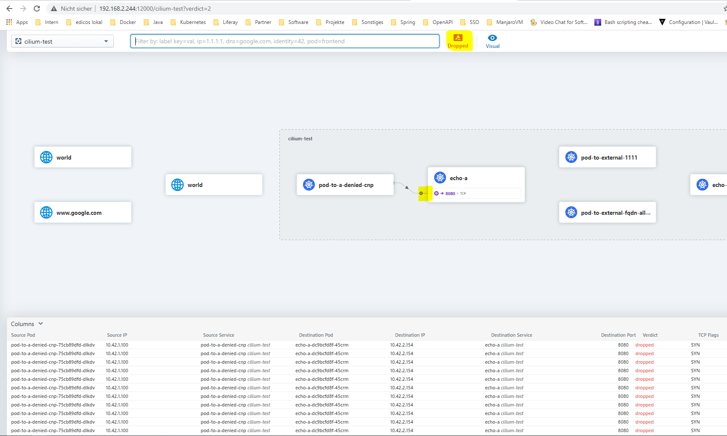Screen dimensions: 727x436
Task: Open the cilium-test namespace dropdown
Action: (62, 42)
